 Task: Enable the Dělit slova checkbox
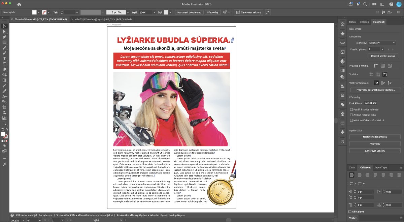[350, 211]
